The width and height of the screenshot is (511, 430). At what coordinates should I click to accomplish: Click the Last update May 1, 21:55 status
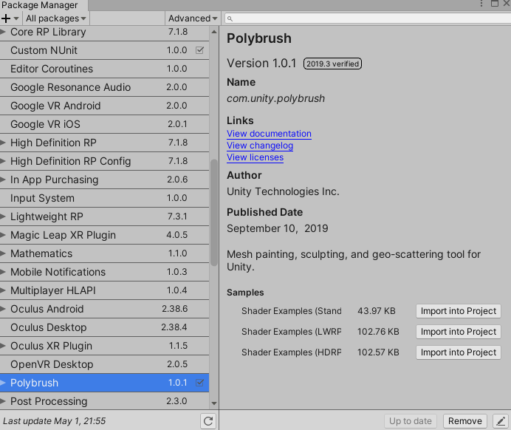tap(54, 421)
